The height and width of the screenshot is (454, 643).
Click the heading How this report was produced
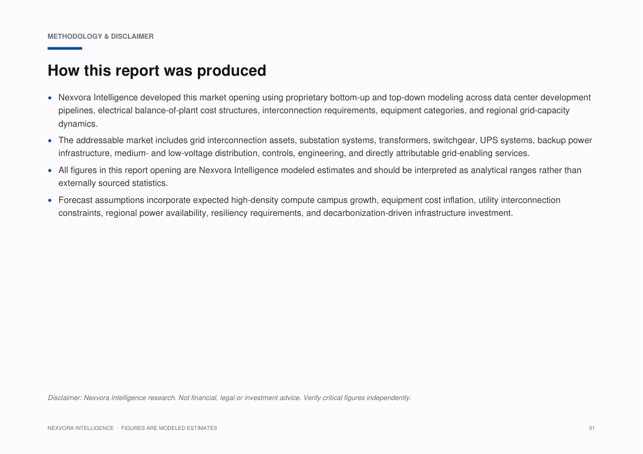click(x=157, y=70)
